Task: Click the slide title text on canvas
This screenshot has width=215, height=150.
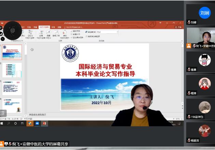Action: (105, 70)
